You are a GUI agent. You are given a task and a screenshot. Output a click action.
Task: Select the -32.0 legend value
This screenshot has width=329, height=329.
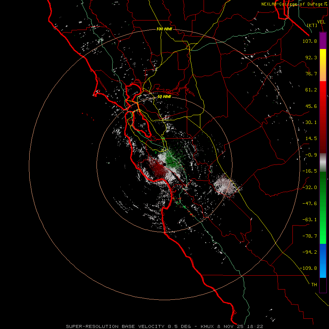coord(310,188)
